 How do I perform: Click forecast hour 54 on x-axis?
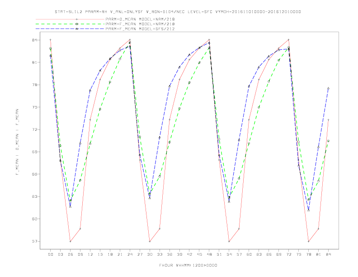point(229,254)
